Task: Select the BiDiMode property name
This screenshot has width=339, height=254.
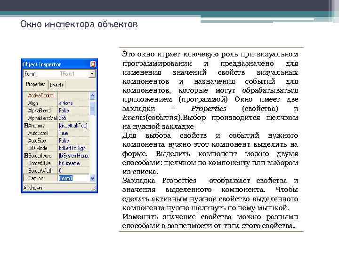Action: pyautogui.click(x=38, y=148)
